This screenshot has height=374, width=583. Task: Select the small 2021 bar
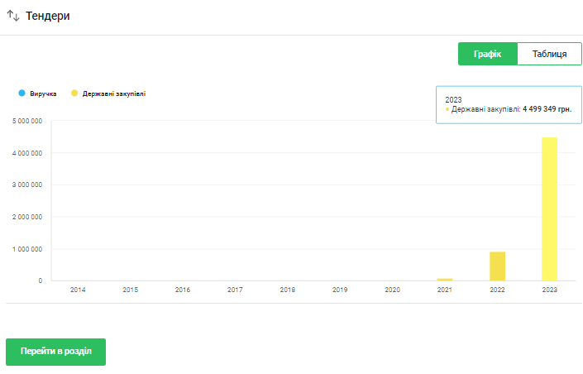pyautogui.click(x=445, y=279)
